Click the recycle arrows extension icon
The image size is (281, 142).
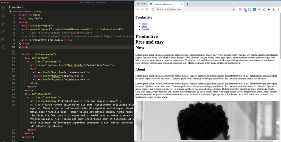(x=264, y=10)
